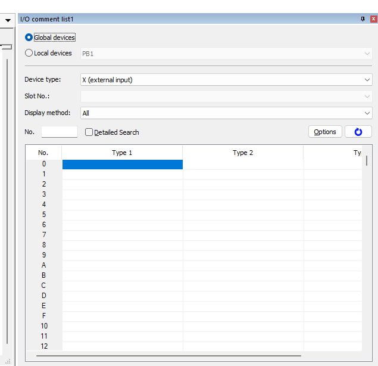
Task: Select row A in the list
Action: (x=44, y=265)
